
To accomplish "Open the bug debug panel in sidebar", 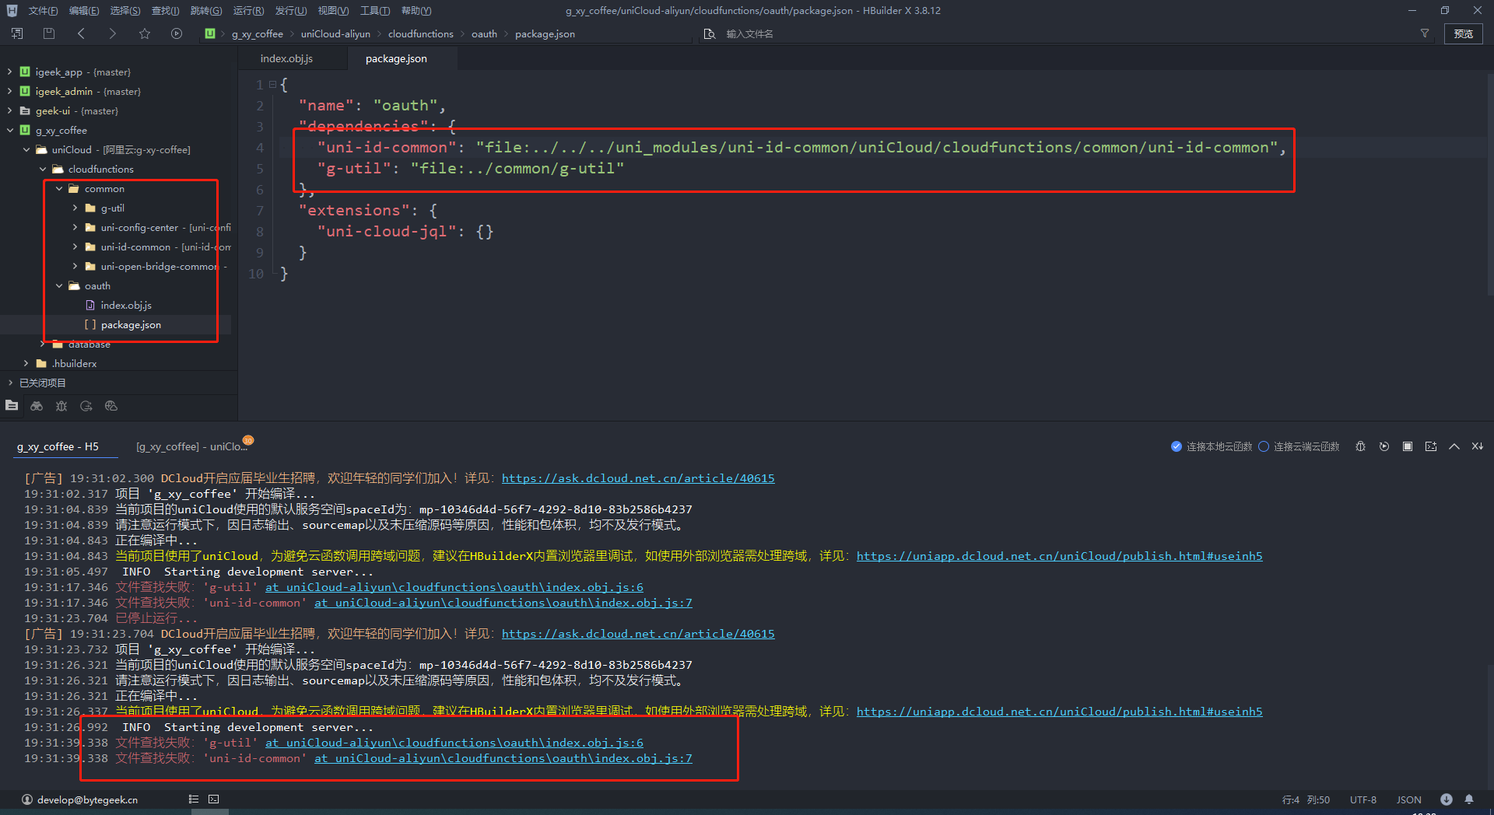I will pyautogui.click(x=61, y=406).
